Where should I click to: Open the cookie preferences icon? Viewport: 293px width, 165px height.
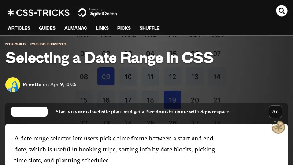click(x=278, y=127)
